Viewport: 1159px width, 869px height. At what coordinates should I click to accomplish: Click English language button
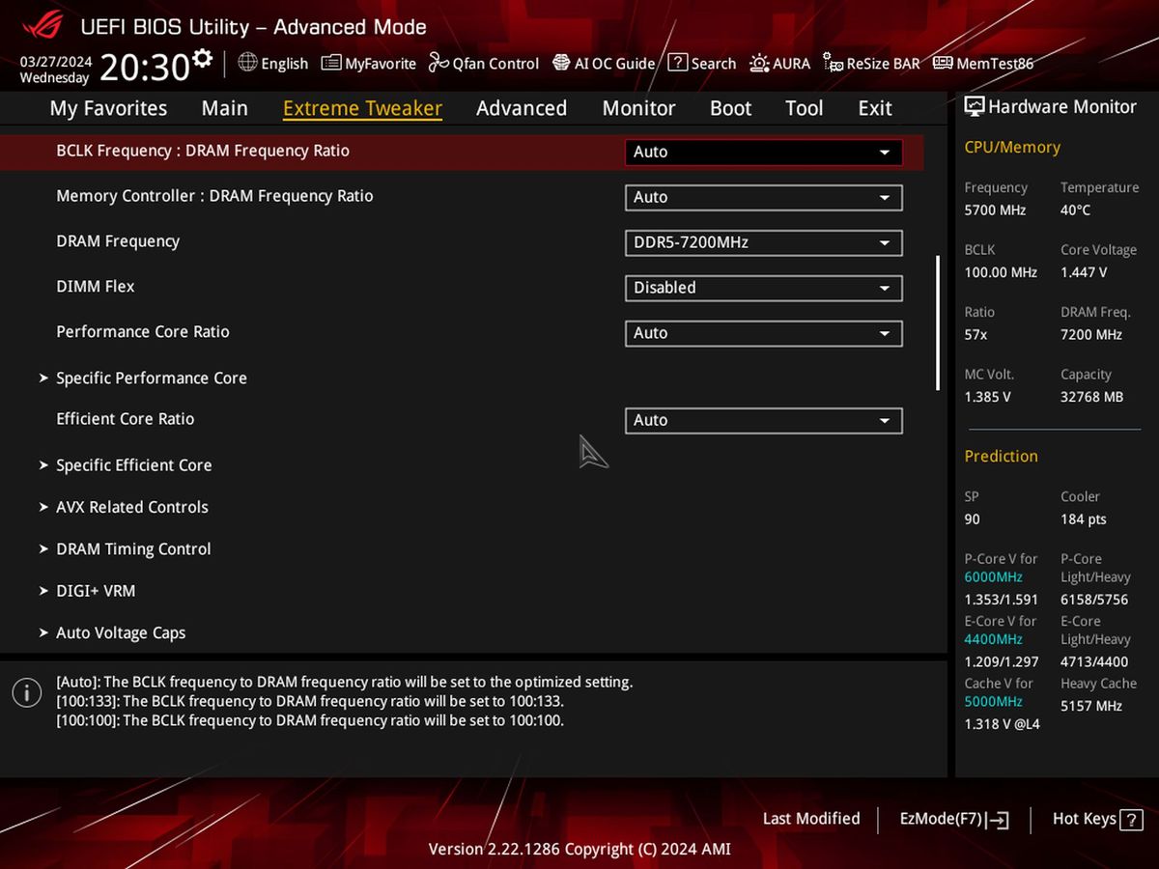tap(284, 64)
